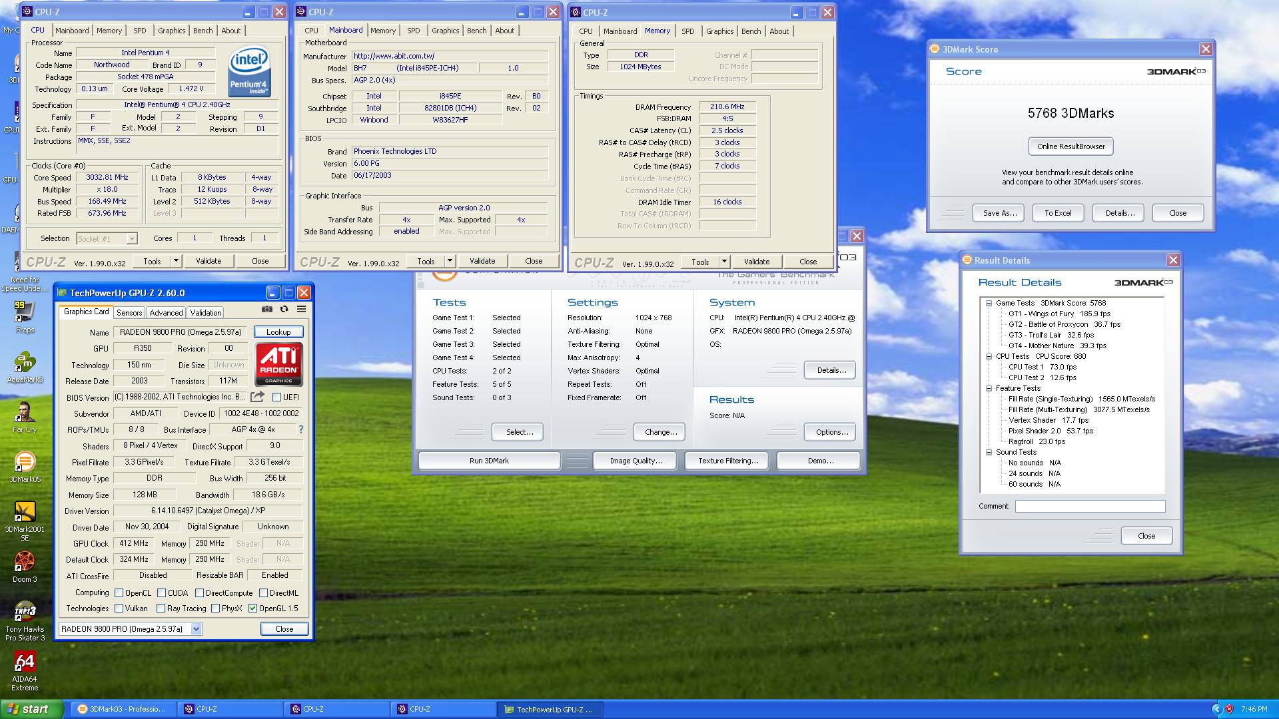Open Graphics tab in Memory CPU-Z window
1279x719 pixels.
pyautogui.click(x=719, y=31)
